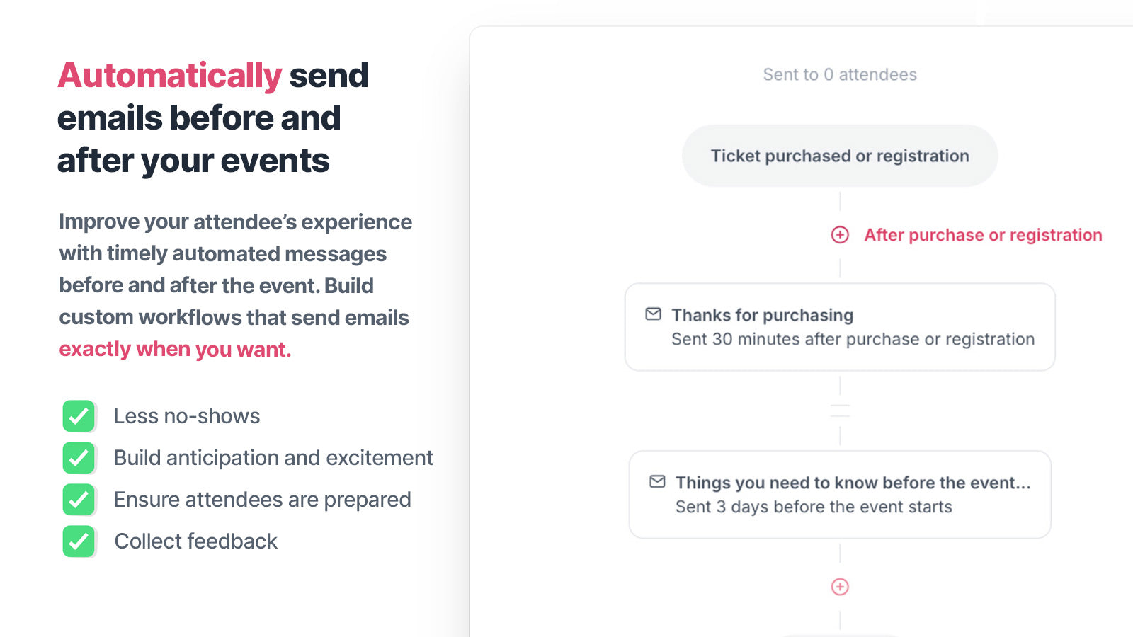Add a step with the bottom plus circle
Image resolution: width=1133 pixels, height=637 pixels.
point(840,587)
